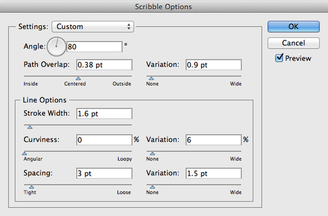This screenshot has height=216, width=328.
Task: Toggle the Preview checkbox
Action: coord(279,58)
